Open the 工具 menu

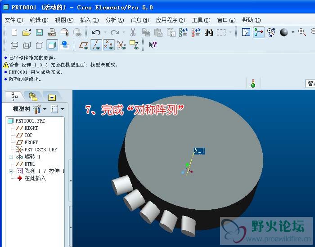coord(201,20)
